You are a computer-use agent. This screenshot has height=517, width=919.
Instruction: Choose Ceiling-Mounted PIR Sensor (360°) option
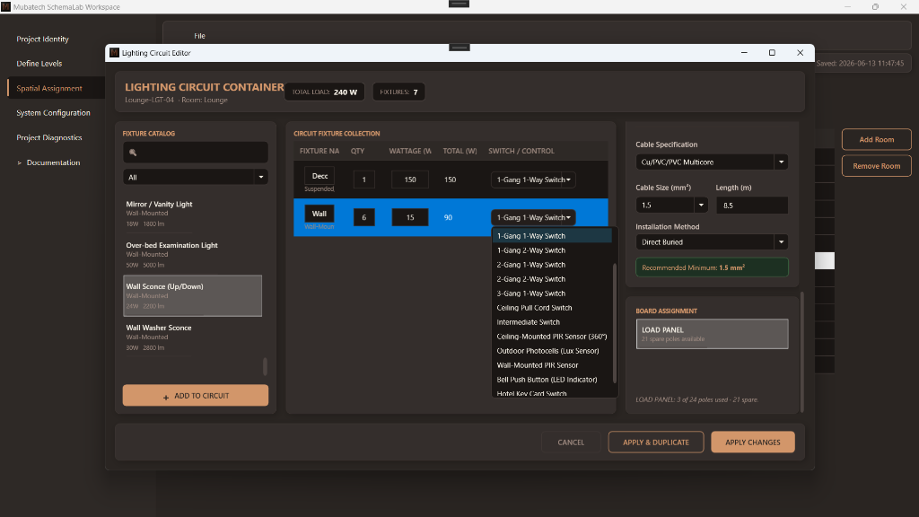pos(552,337)
